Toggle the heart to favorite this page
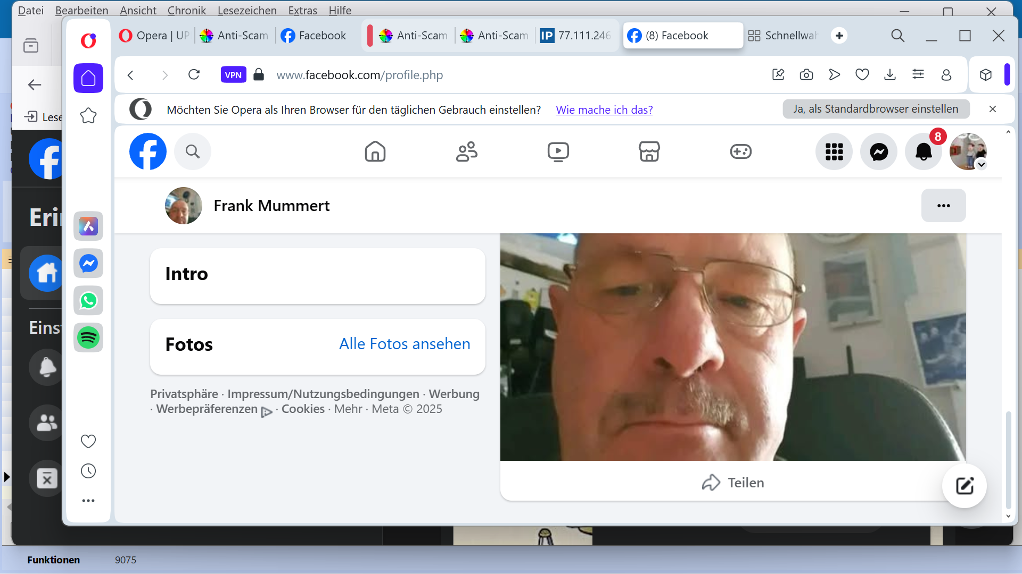 tap(862, 74)
